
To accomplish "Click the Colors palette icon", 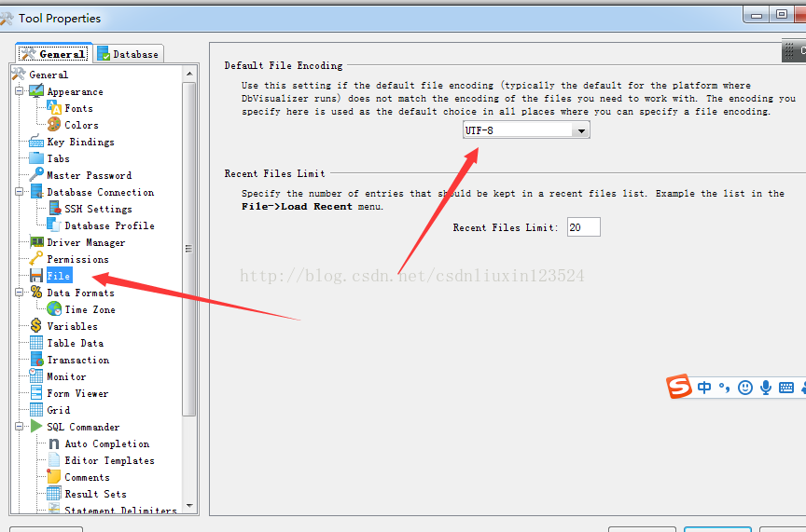I will 54,124.
